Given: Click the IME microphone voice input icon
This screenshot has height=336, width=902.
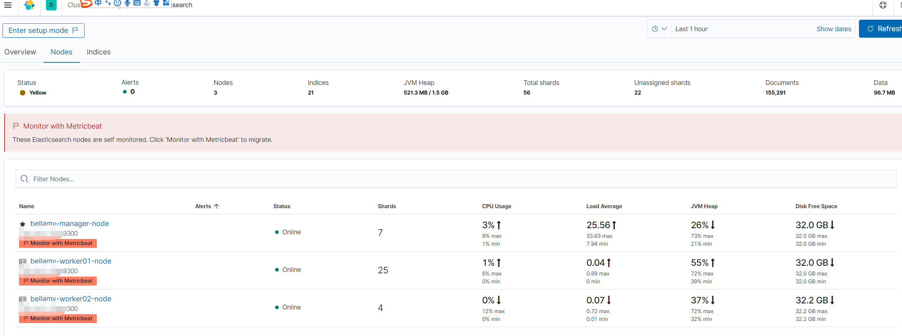Looking at the screenshot, I should click(127, 3).
